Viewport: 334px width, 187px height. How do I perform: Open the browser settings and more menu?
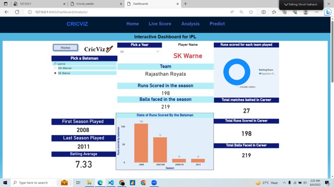pos(317,12)
